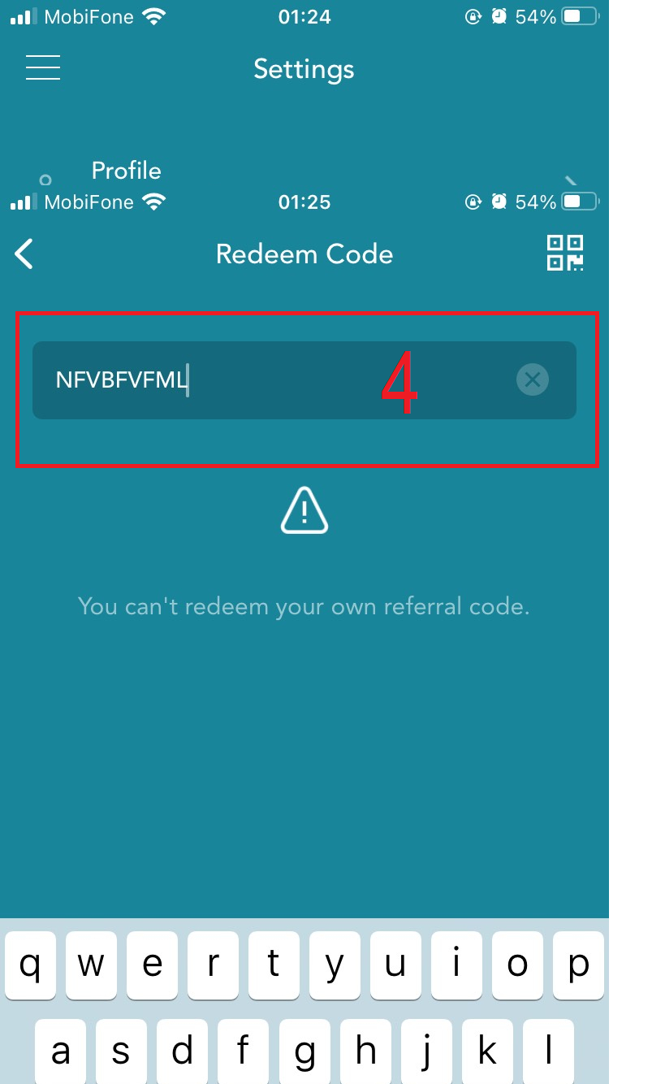Tap the Profile label
665x1084 pixels.
pos(126,171)
